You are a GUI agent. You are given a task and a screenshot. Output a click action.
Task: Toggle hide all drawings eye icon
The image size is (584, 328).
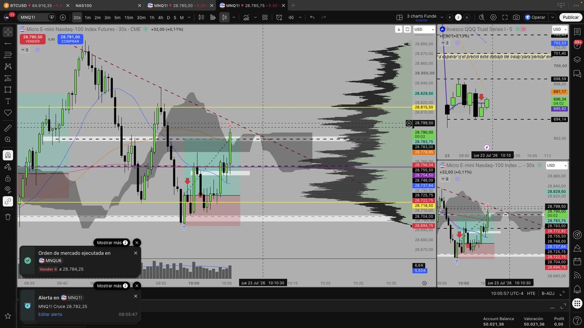8,190
